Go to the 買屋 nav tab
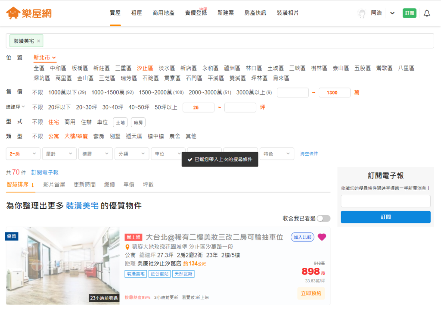The height and width of the screenshot is (310, 441). [115, 13]
